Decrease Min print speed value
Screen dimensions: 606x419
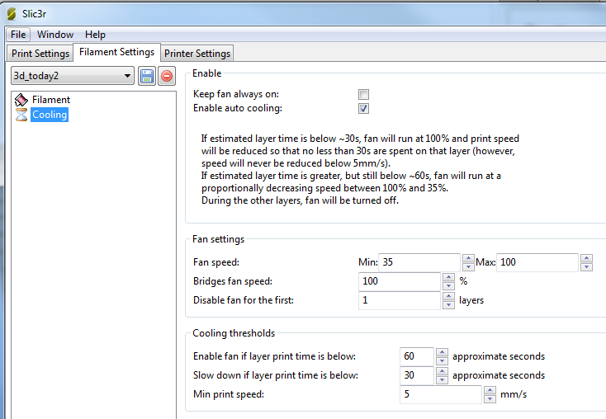490,398
